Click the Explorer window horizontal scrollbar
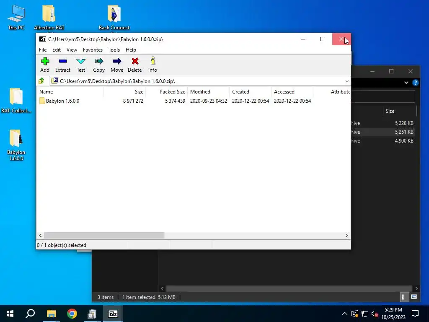429x322 pixels. (x=289, y=288)
